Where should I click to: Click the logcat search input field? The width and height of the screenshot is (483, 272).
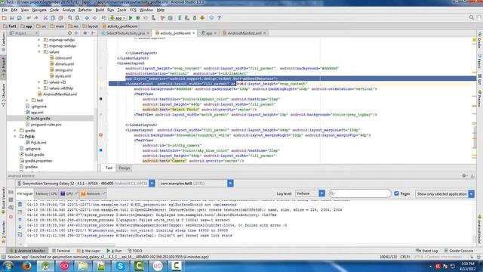[360, 193]
